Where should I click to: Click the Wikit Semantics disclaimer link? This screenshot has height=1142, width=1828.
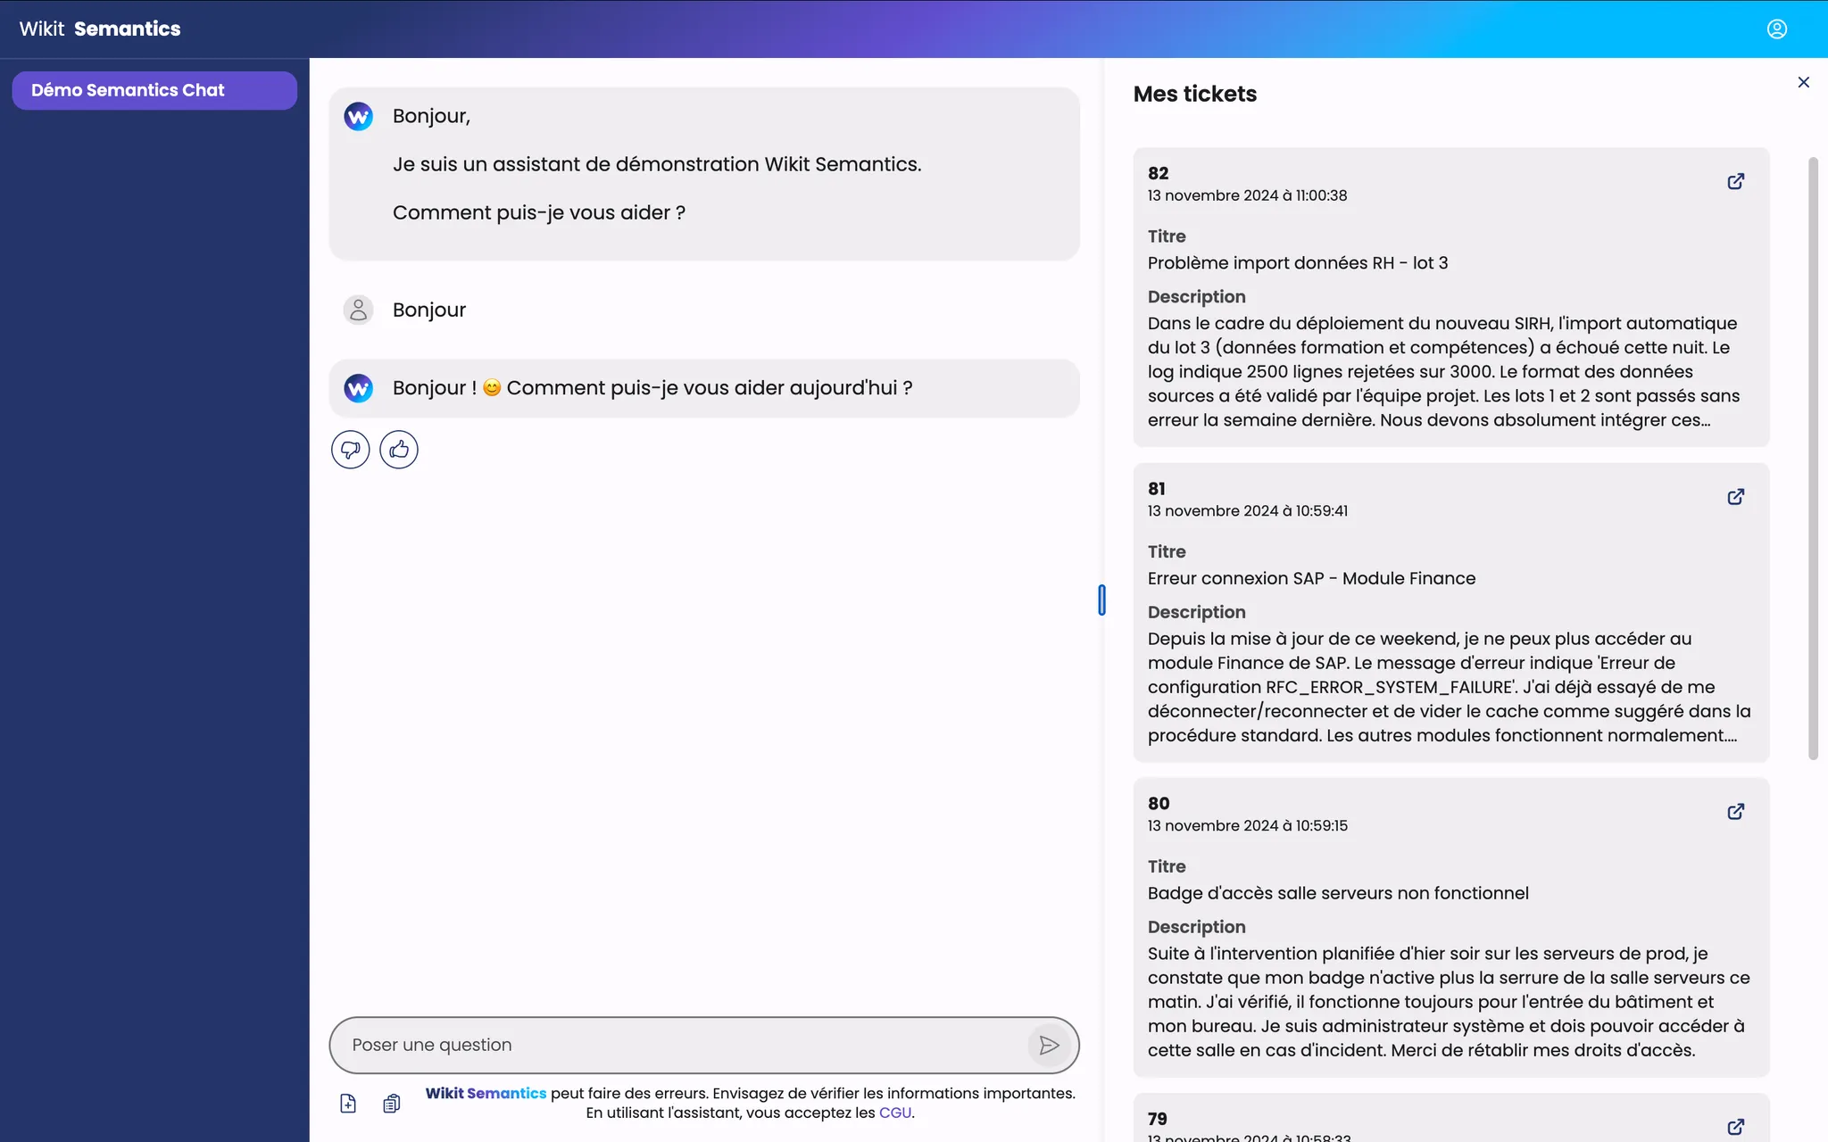click(486, 1093)
